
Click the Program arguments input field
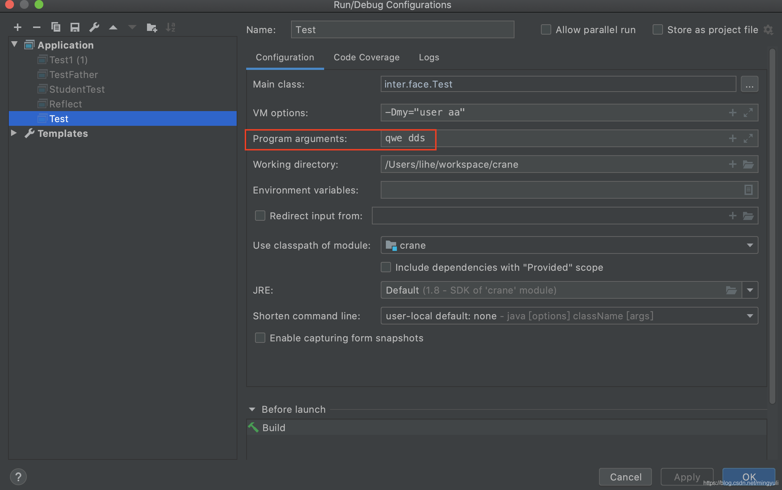tap(551, 138)
